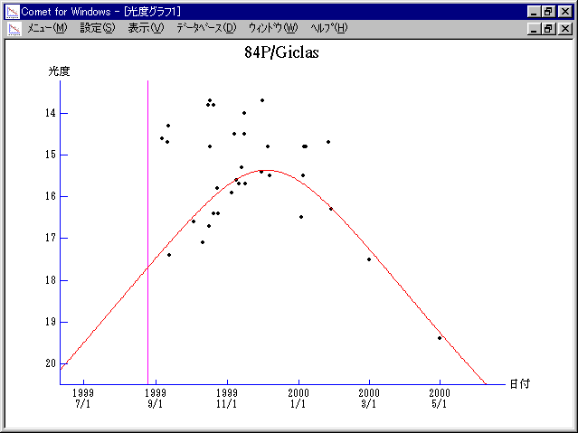Click magnitude 16 on the y-axis
The width and height of the screenshot is (578, 433).
pyautogui.click(x=51, y=196)
